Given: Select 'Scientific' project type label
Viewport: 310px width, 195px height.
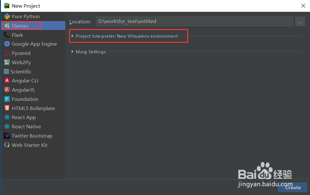Looking at the screenshot, I should (21, 71).
